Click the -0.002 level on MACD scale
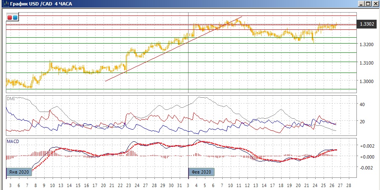The width and height of the screenshot is (380, 190). click(364, 167)
